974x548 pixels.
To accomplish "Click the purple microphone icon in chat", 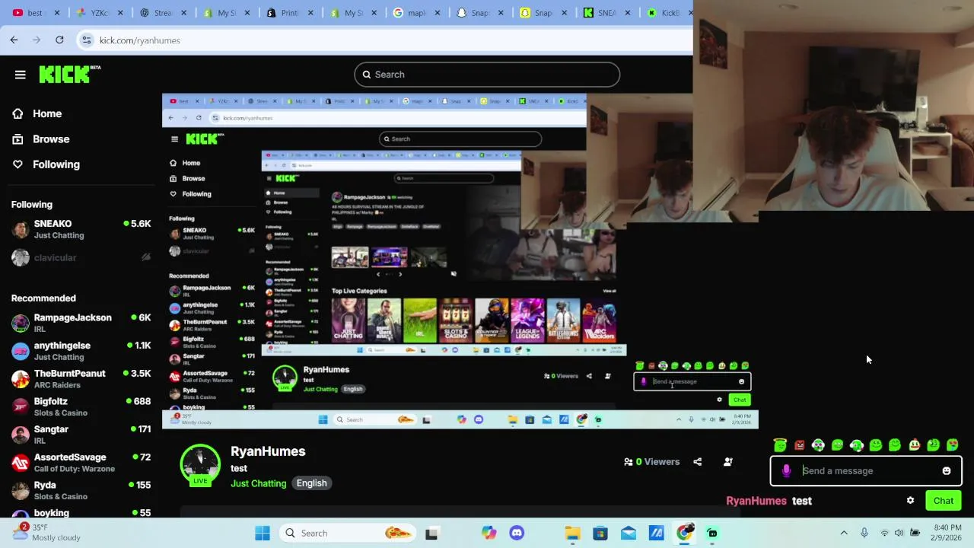I will 786,471.
